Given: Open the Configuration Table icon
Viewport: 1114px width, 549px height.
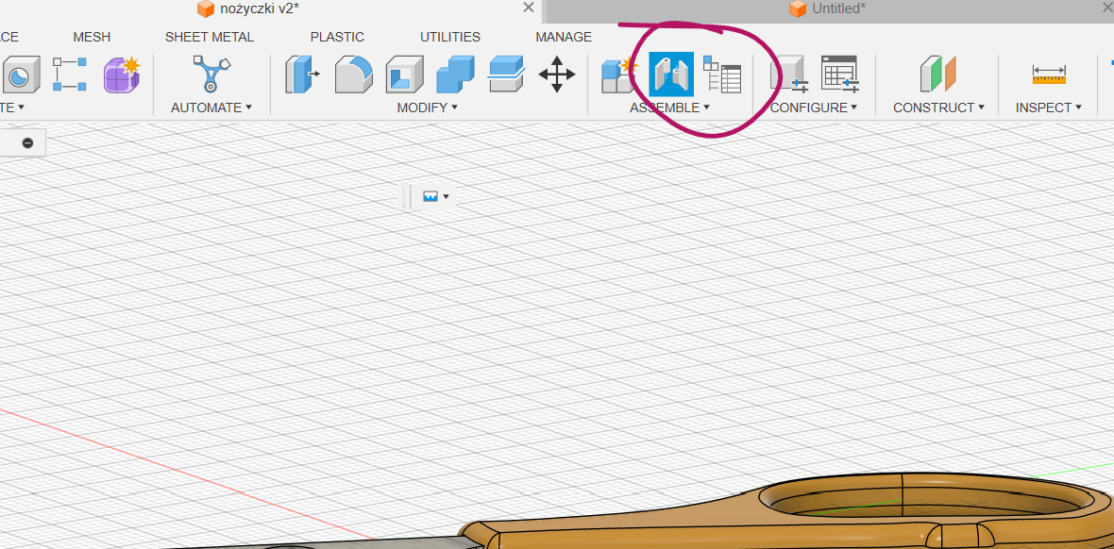Looking at the screenshot, I should pos(840,75).
